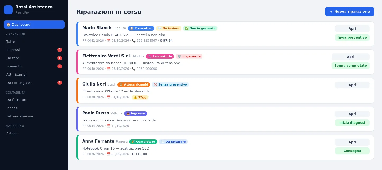Select the customer name Elettronica Verdi S.r.l.

coord(107,56)
